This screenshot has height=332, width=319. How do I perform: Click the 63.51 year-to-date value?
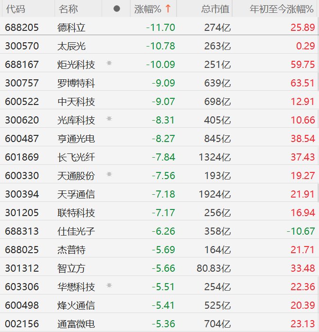click(303, 83)
